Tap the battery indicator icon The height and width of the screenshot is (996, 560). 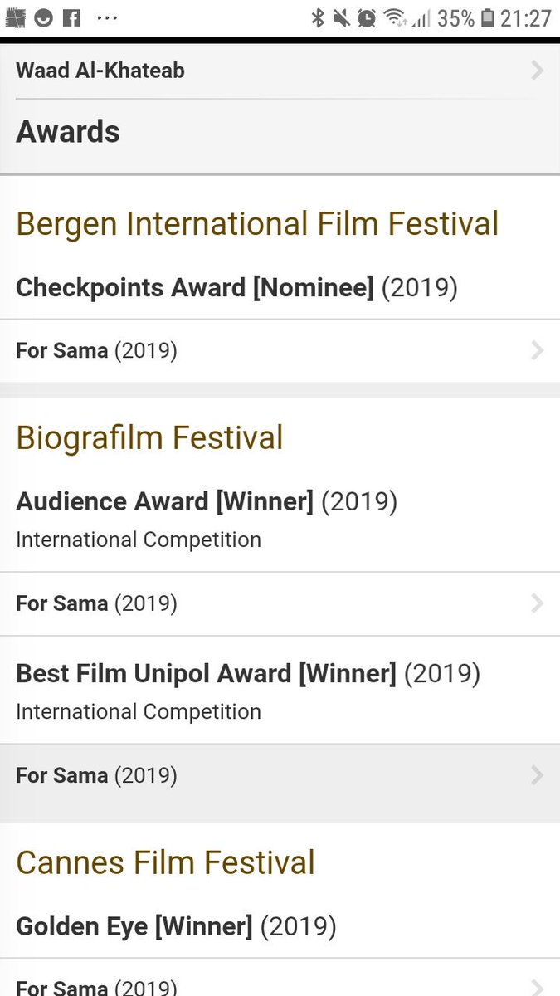coord(488,18)
